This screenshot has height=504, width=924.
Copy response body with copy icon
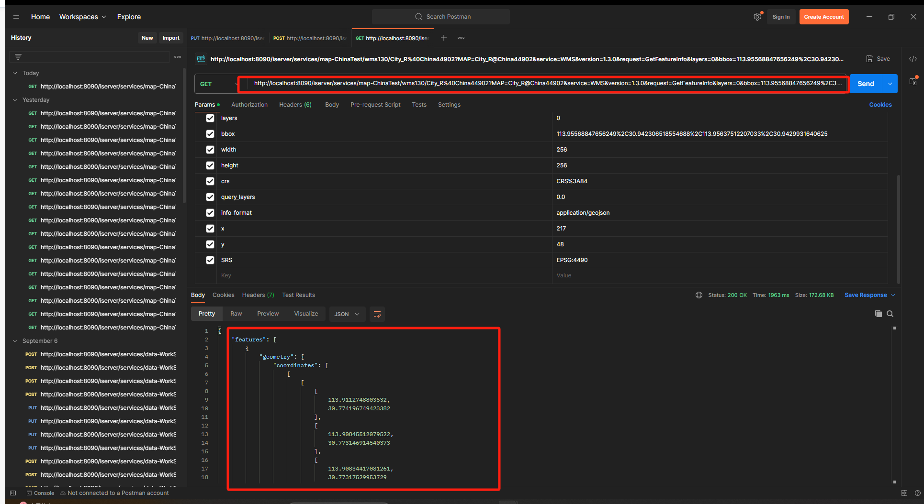click(x=879, y=314)
